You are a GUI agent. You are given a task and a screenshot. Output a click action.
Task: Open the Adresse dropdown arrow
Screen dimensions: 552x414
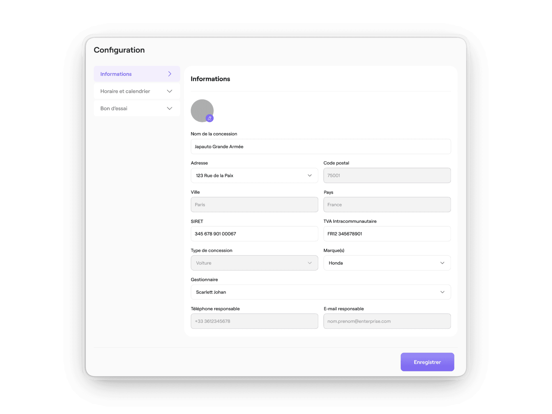coord(310,175)
